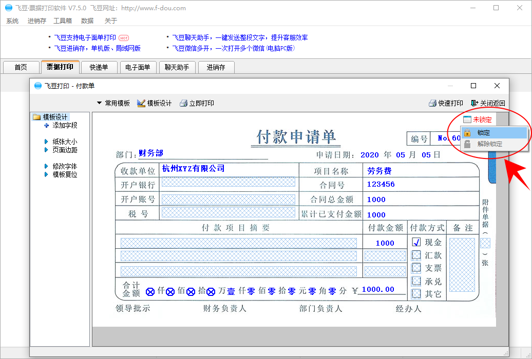This screenshot has width=532, height=359.
Task: Switch to the 快递单 tab
Action: point(99,67)
